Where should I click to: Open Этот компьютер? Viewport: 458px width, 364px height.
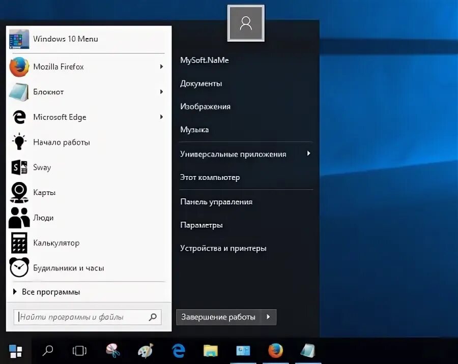click(210, 177)
